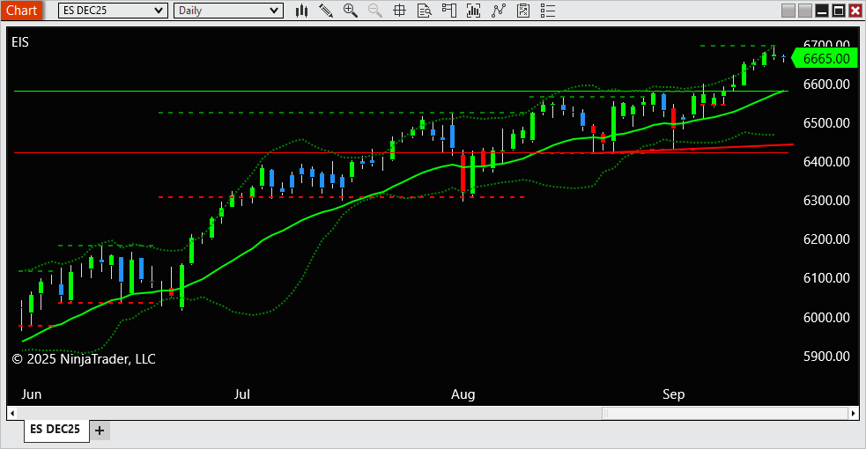866x449 pixels.
Task: Click the greyed zoom out magnifier
Action: 375,11
